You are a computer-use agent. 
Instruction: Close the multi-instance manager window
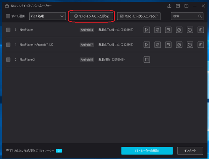pyautogui.click(x=203, y=6)
